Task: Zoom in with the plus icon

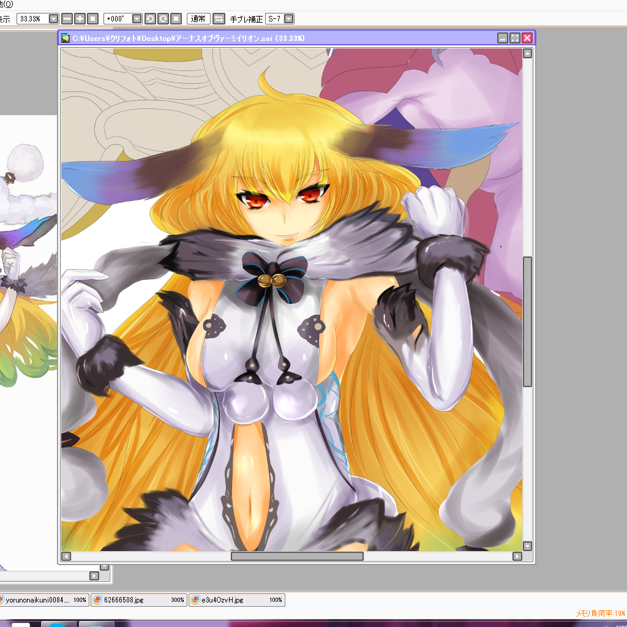Action: pos(80,19)
